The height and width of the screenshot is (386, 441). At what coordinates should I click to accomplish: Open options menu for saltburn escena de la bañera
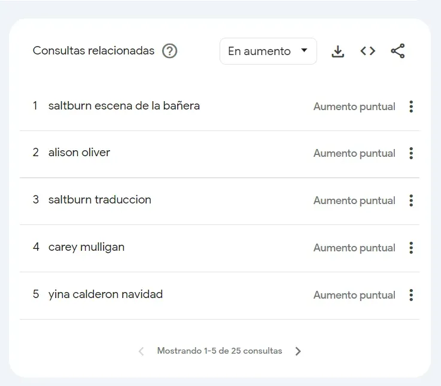[x=411, y=107]
